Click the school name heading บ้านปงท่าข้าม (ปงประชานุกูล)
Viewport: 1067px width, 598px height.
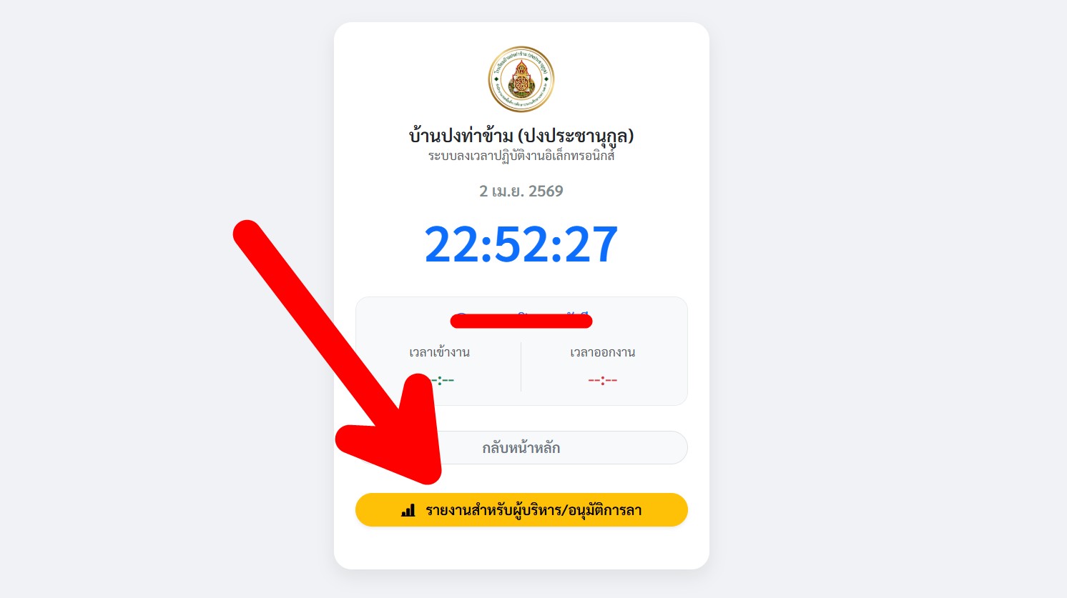[x=521, y=135]
